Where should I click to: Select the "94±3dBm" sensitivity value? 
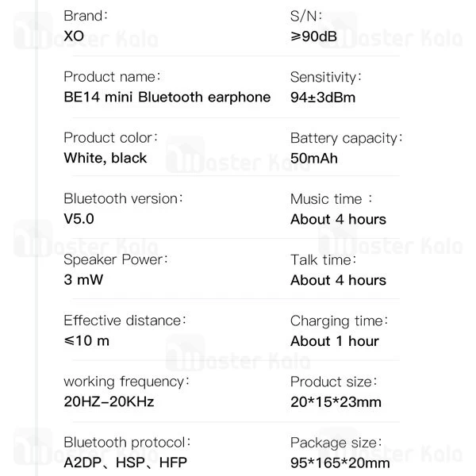322,98
